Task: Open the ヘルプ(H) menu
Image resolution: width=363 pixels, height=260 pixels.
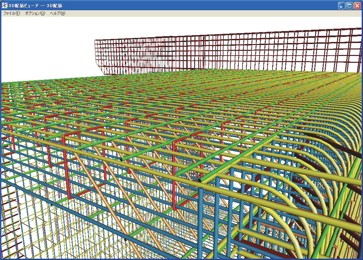Action: [57, 13]
